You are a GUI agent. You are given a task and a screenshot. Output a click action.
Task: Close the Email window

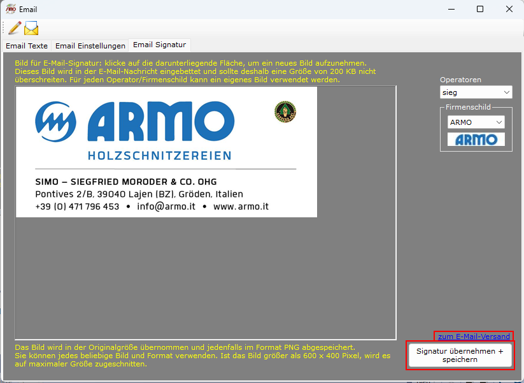coord(509,9)
